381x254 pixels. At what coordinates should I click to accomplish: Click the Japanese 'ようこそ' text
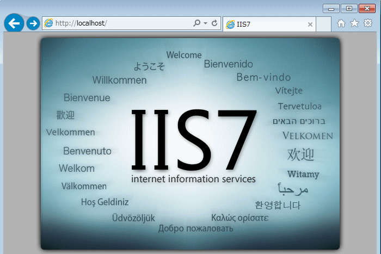pyautogui.click(x=150, y=66)
